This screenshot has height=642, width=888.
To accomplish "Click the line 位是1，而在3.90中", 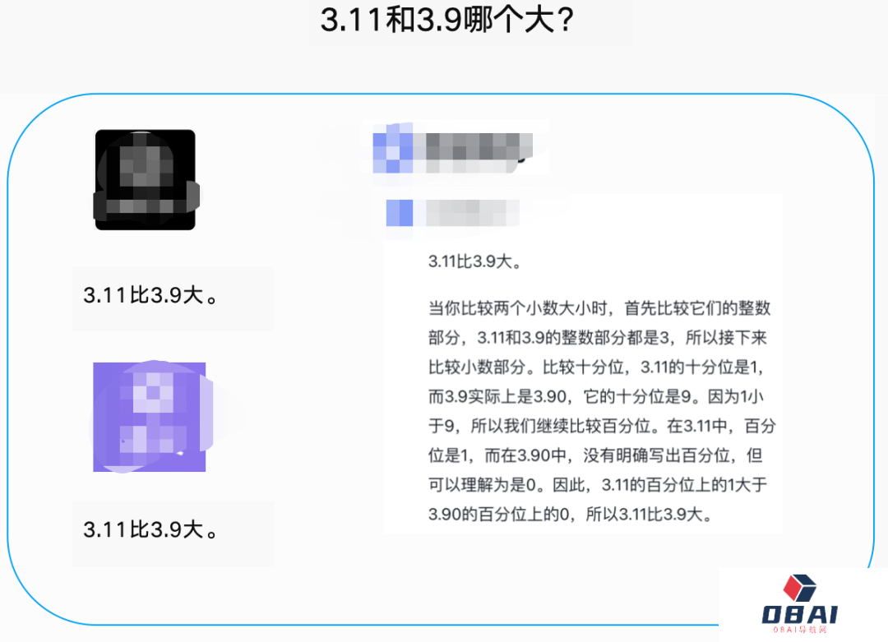I will 595,455.
